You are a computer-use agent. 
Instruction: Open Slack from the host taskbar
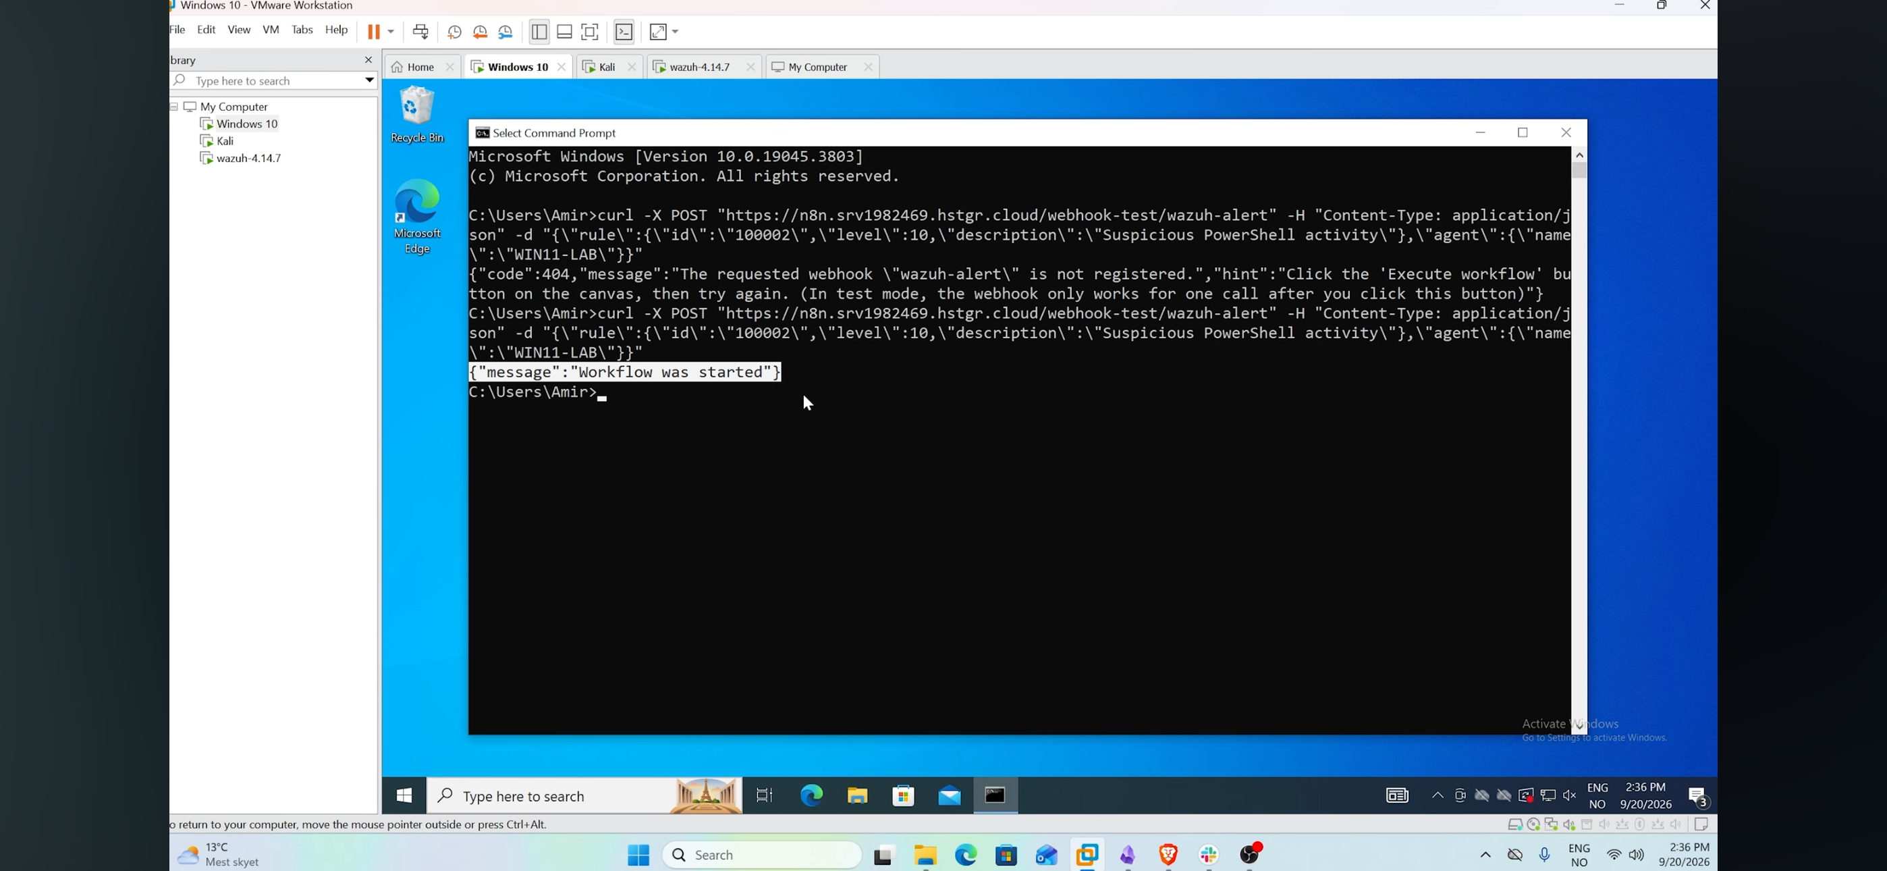tap(1209, 855)
